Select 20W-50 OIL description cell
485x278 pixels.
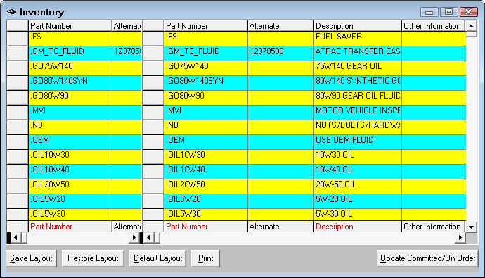(x=358, y=187)
